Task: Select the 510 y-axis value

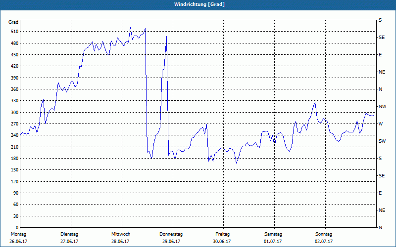Action: [x=15, y=32]
